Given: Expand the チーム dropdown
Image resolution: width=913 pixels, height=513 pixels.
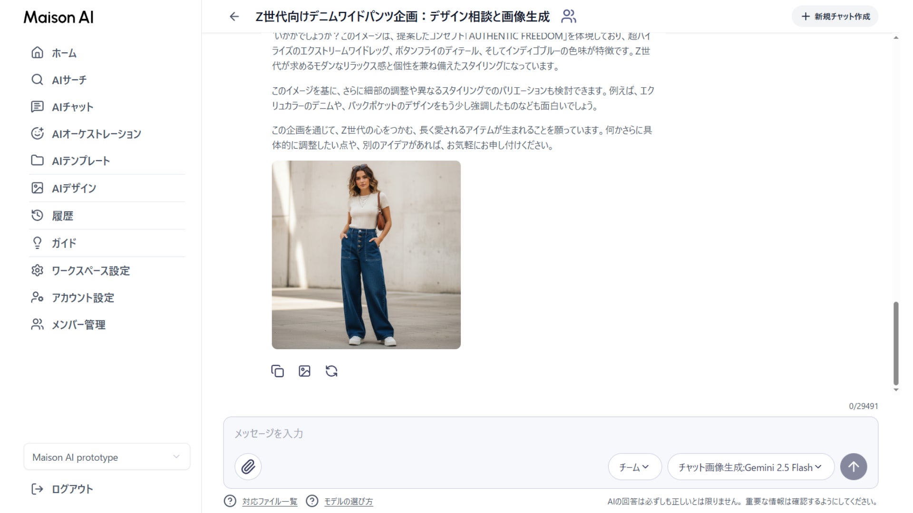Looking at the screenshot, I should coord(635,467).
